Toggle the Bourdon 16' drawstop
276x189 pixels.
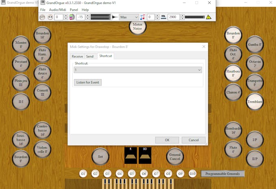42,35
